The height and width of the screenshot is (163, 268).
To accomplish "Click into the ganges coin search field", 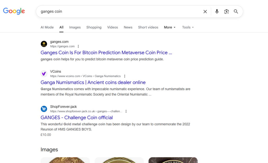I will click(x=118, y=11).
